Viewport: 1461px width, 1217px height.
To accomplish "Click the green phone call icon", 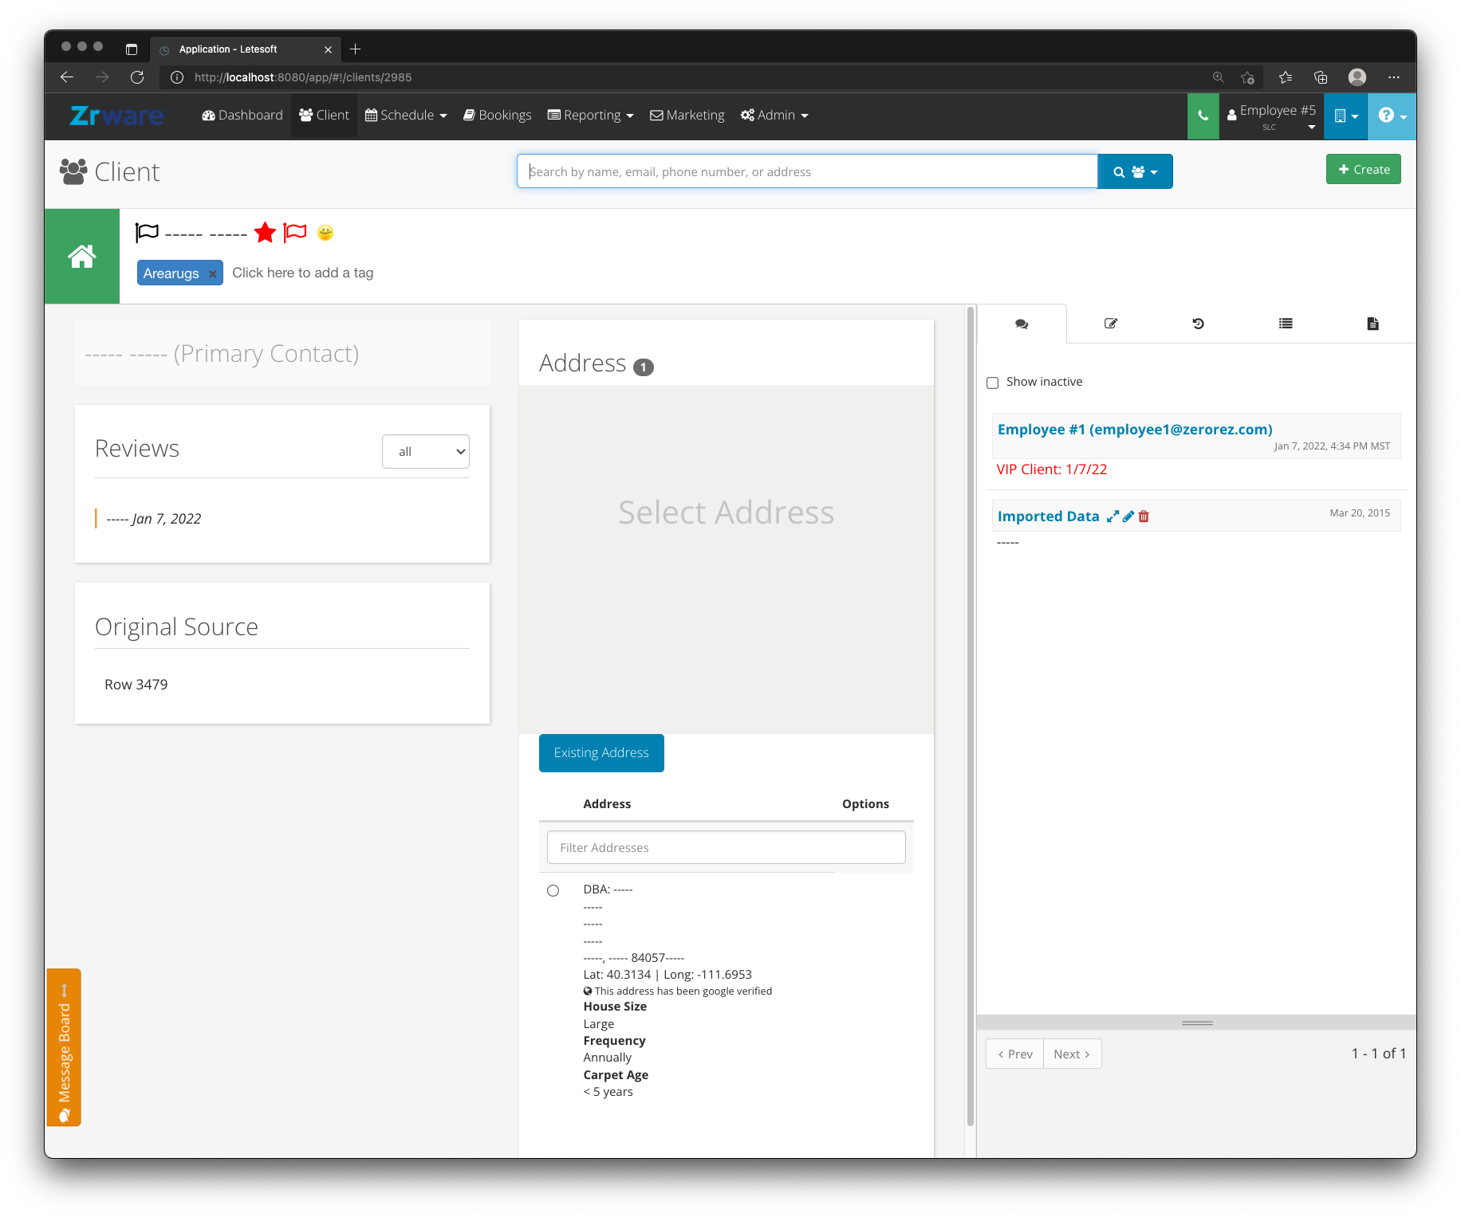I will pyautogui.click(x=1203, y=116).
